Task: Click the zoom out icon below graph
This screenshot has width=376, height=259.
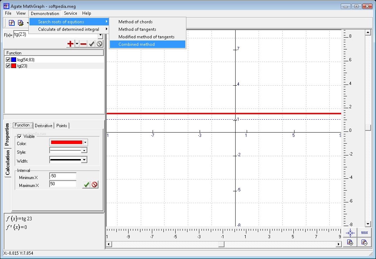Action: 364,242
